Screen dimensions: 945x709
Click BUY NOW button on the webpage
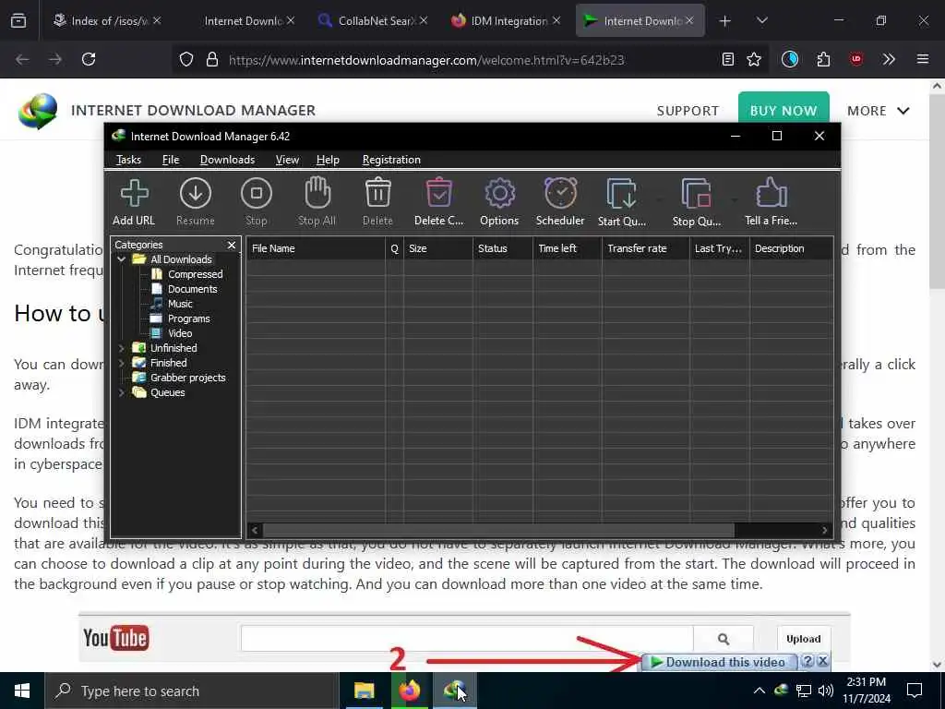[784, 111]
